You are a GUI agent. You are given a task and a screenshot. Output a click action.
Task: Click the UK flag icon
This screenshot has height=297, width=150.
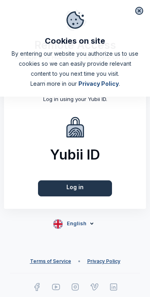58,224
